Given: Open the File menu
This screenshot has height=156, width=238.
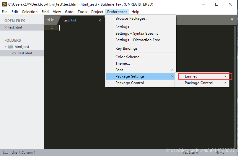Looking at the screenshot, I should 4,12.
